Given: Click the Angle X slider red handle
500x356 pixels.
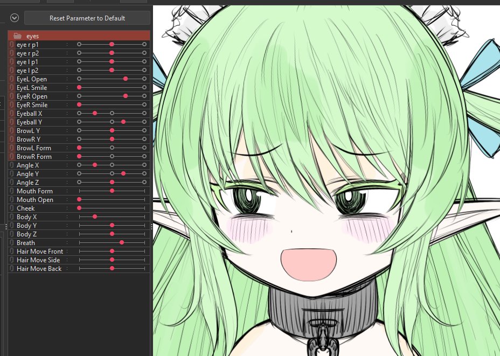Looking at the screenshot, I should click(95, 165).
